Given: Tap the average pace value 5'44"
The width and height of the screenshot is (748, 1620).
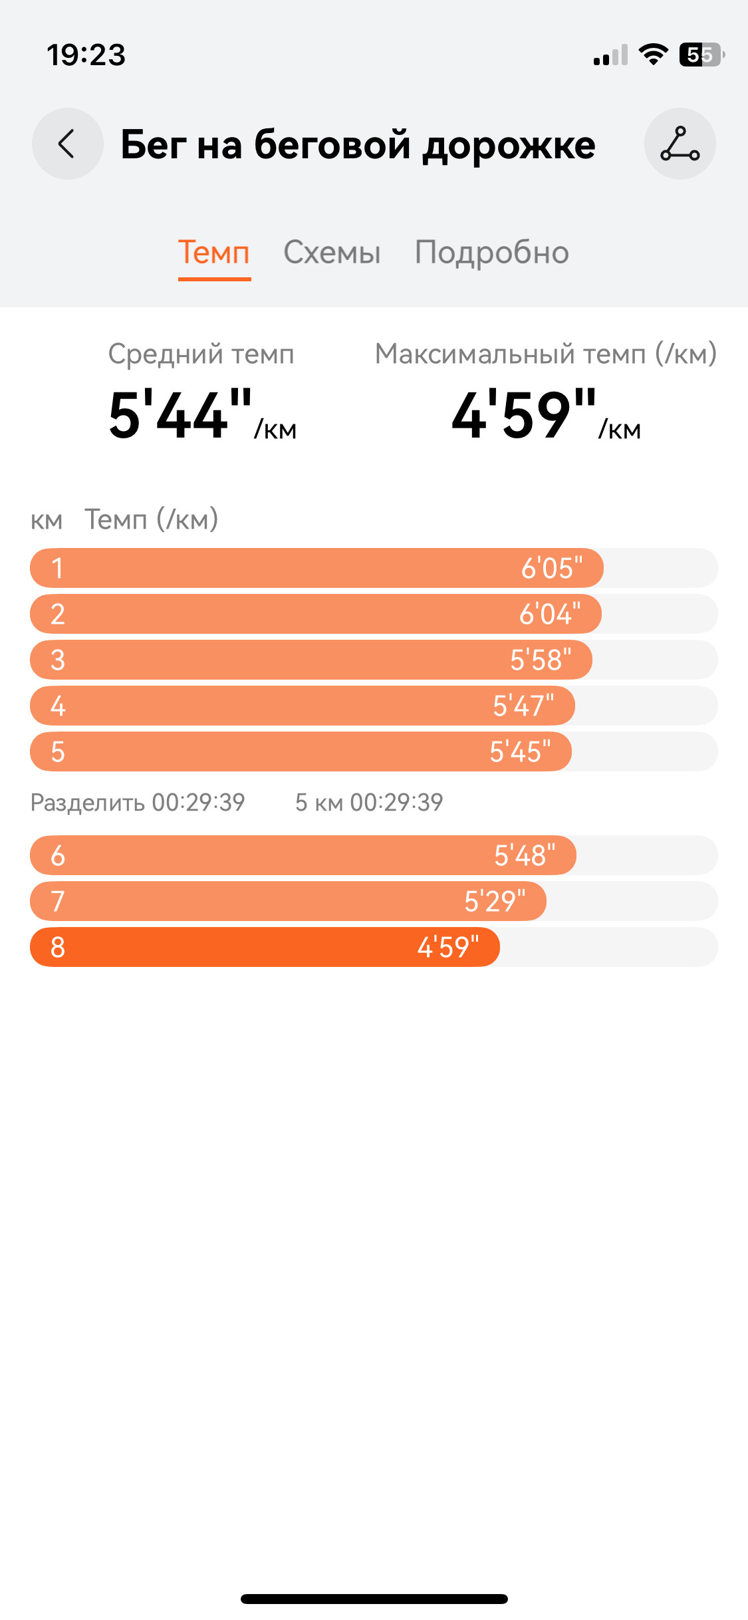Looking at the screenshot, I should pos(202,416).
